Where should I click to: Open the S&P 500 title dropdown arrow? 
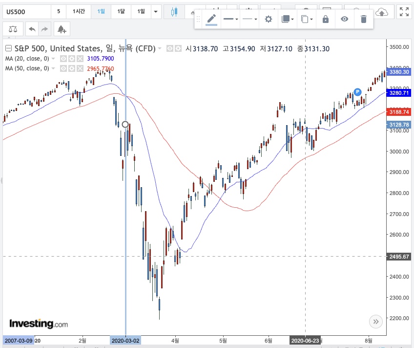coord(160,48)
